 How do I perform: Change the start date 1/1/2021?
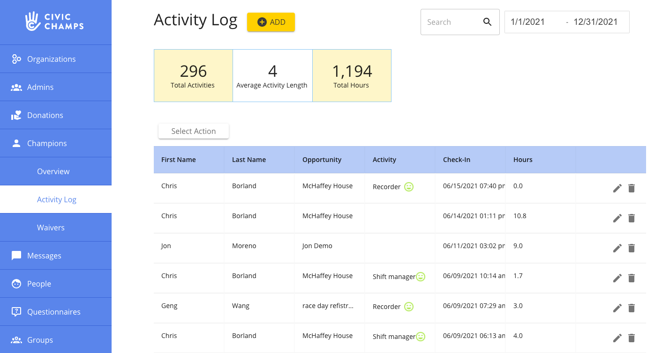[527, 22]
